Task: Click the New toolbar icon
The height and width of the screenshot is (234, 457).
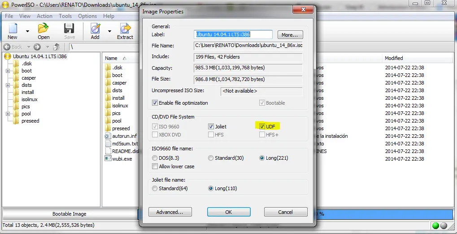Action: click(x=13, y=29)
